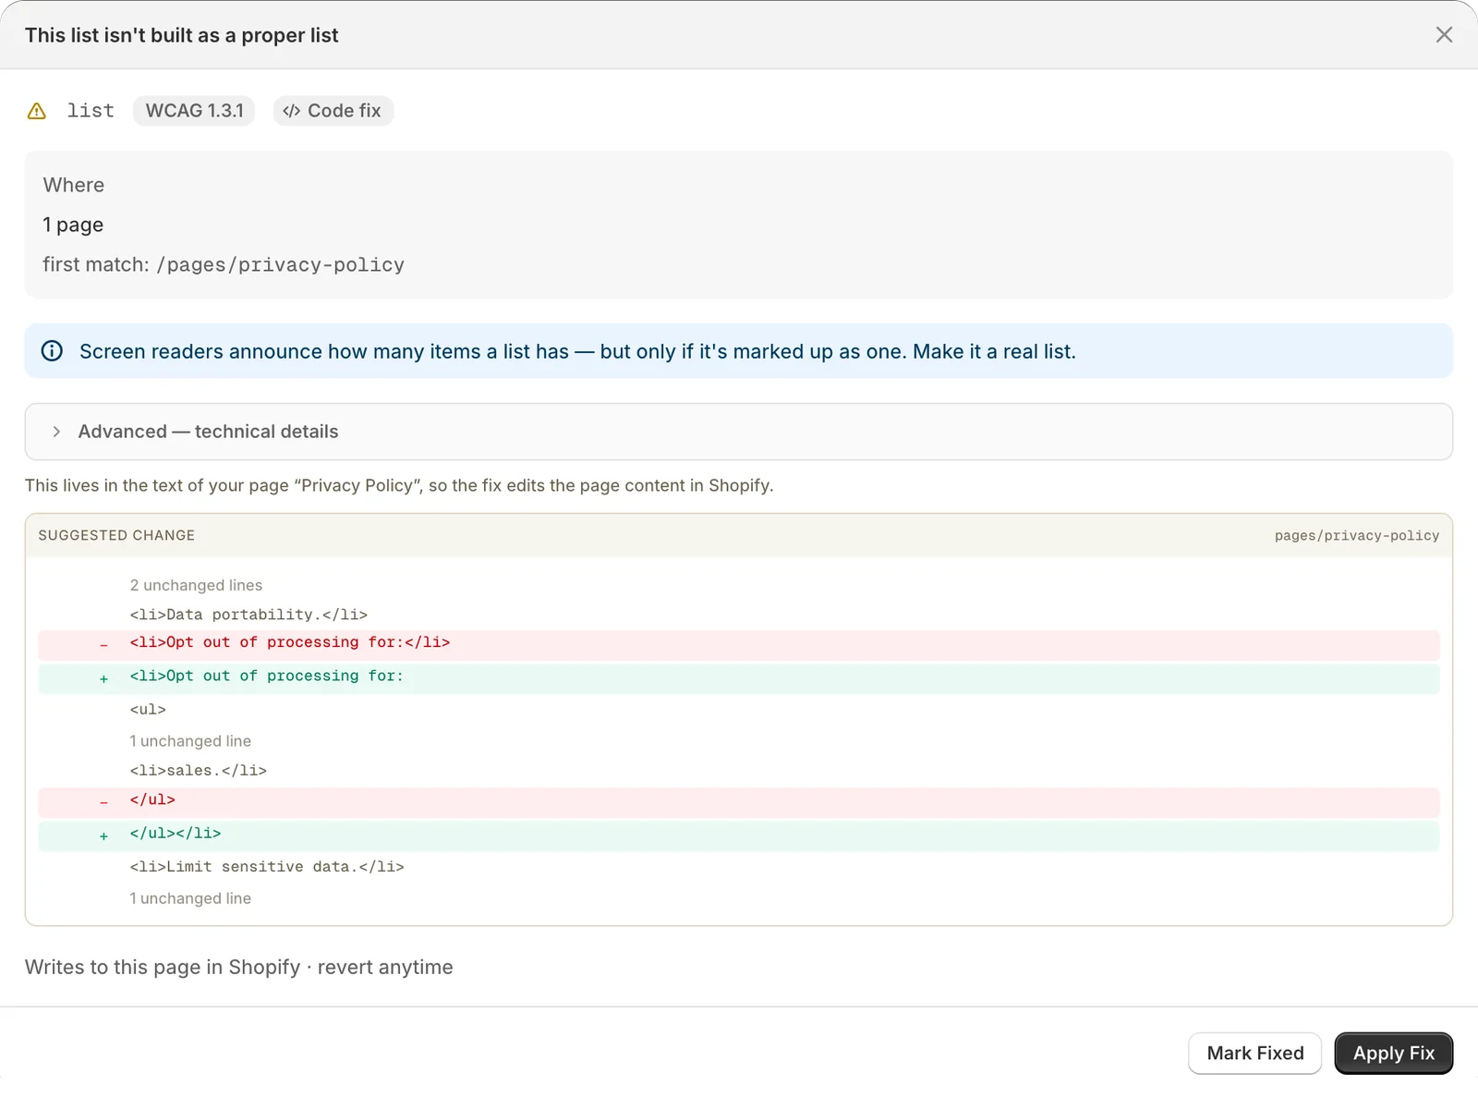
Task: Select the Code fix badge
Action: point(333,111)
